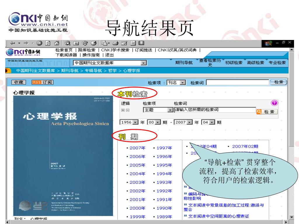The height and width of the screenshot is (224, 299).
Task: Click the 跨库检索 menu link
Action: pos(86,50)
